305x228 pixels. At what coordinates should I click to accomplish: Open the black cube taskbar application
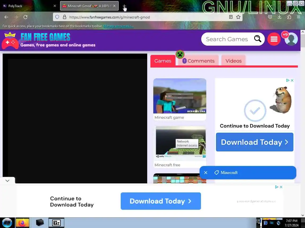40,223
